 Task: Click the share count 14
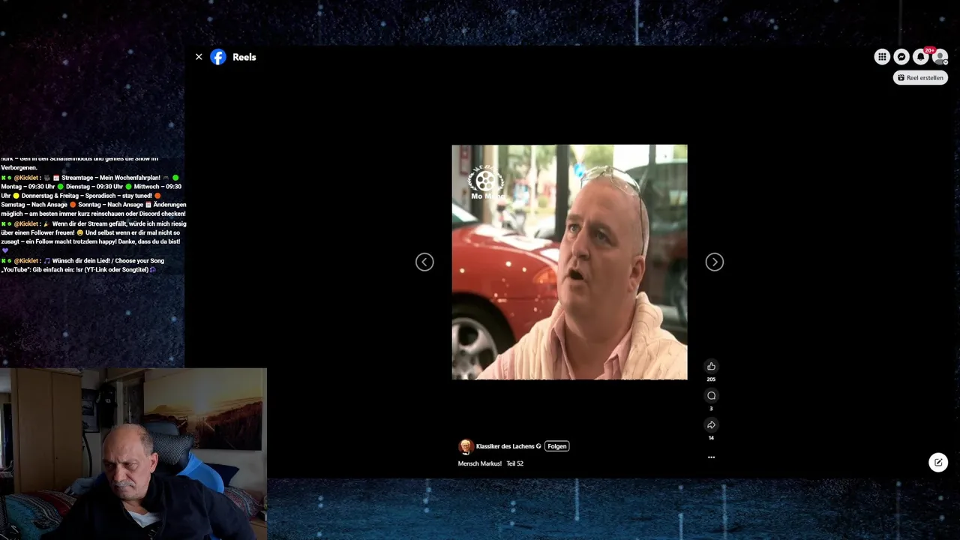tap(711, 438)
